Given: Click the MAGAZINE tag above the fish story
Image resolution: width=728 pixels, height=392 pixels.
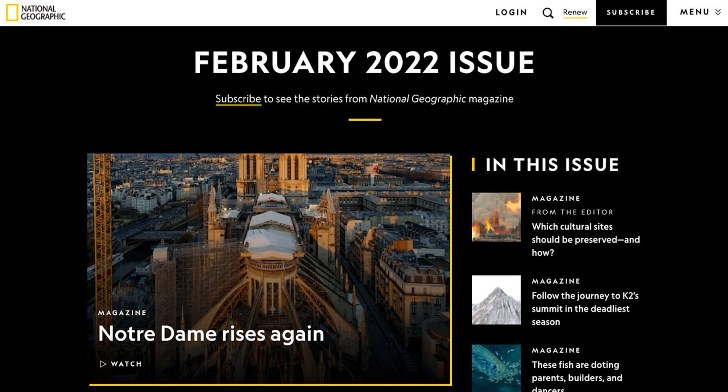Looking at the screenshot, I should pos(556,350).
